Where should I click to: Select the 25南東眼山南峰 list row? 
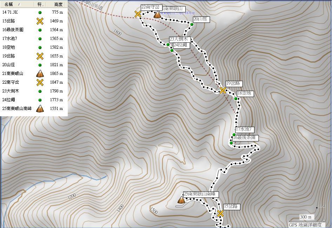click(x=34, y=109)
